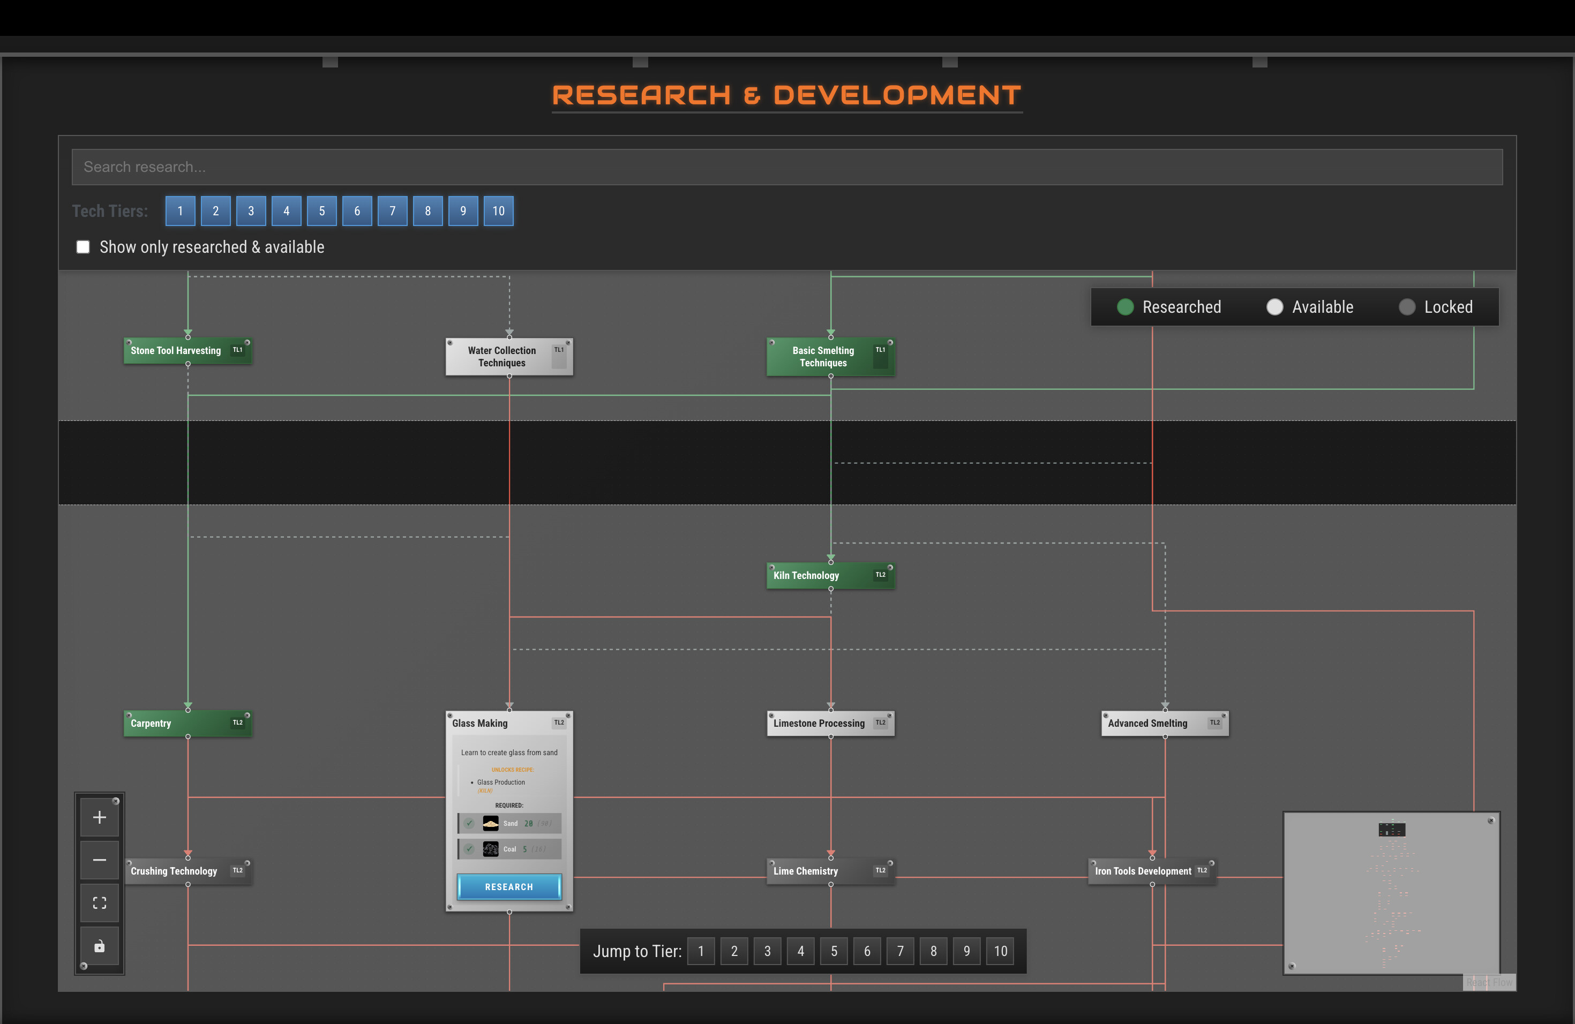Select the Carpentry node

point(187,723)
